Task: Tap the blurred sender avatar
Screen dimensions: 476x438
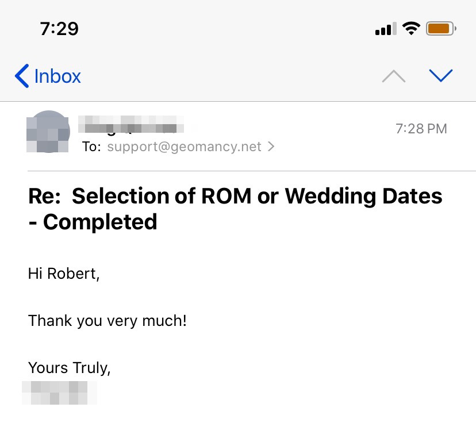Action: click(48, 132)
